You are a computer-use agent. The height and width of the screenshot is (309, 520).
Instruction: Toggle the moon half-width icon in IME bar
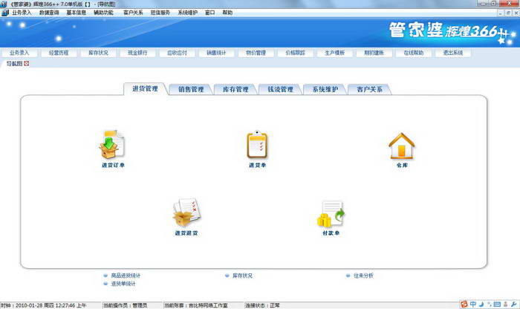click(481, 304)
